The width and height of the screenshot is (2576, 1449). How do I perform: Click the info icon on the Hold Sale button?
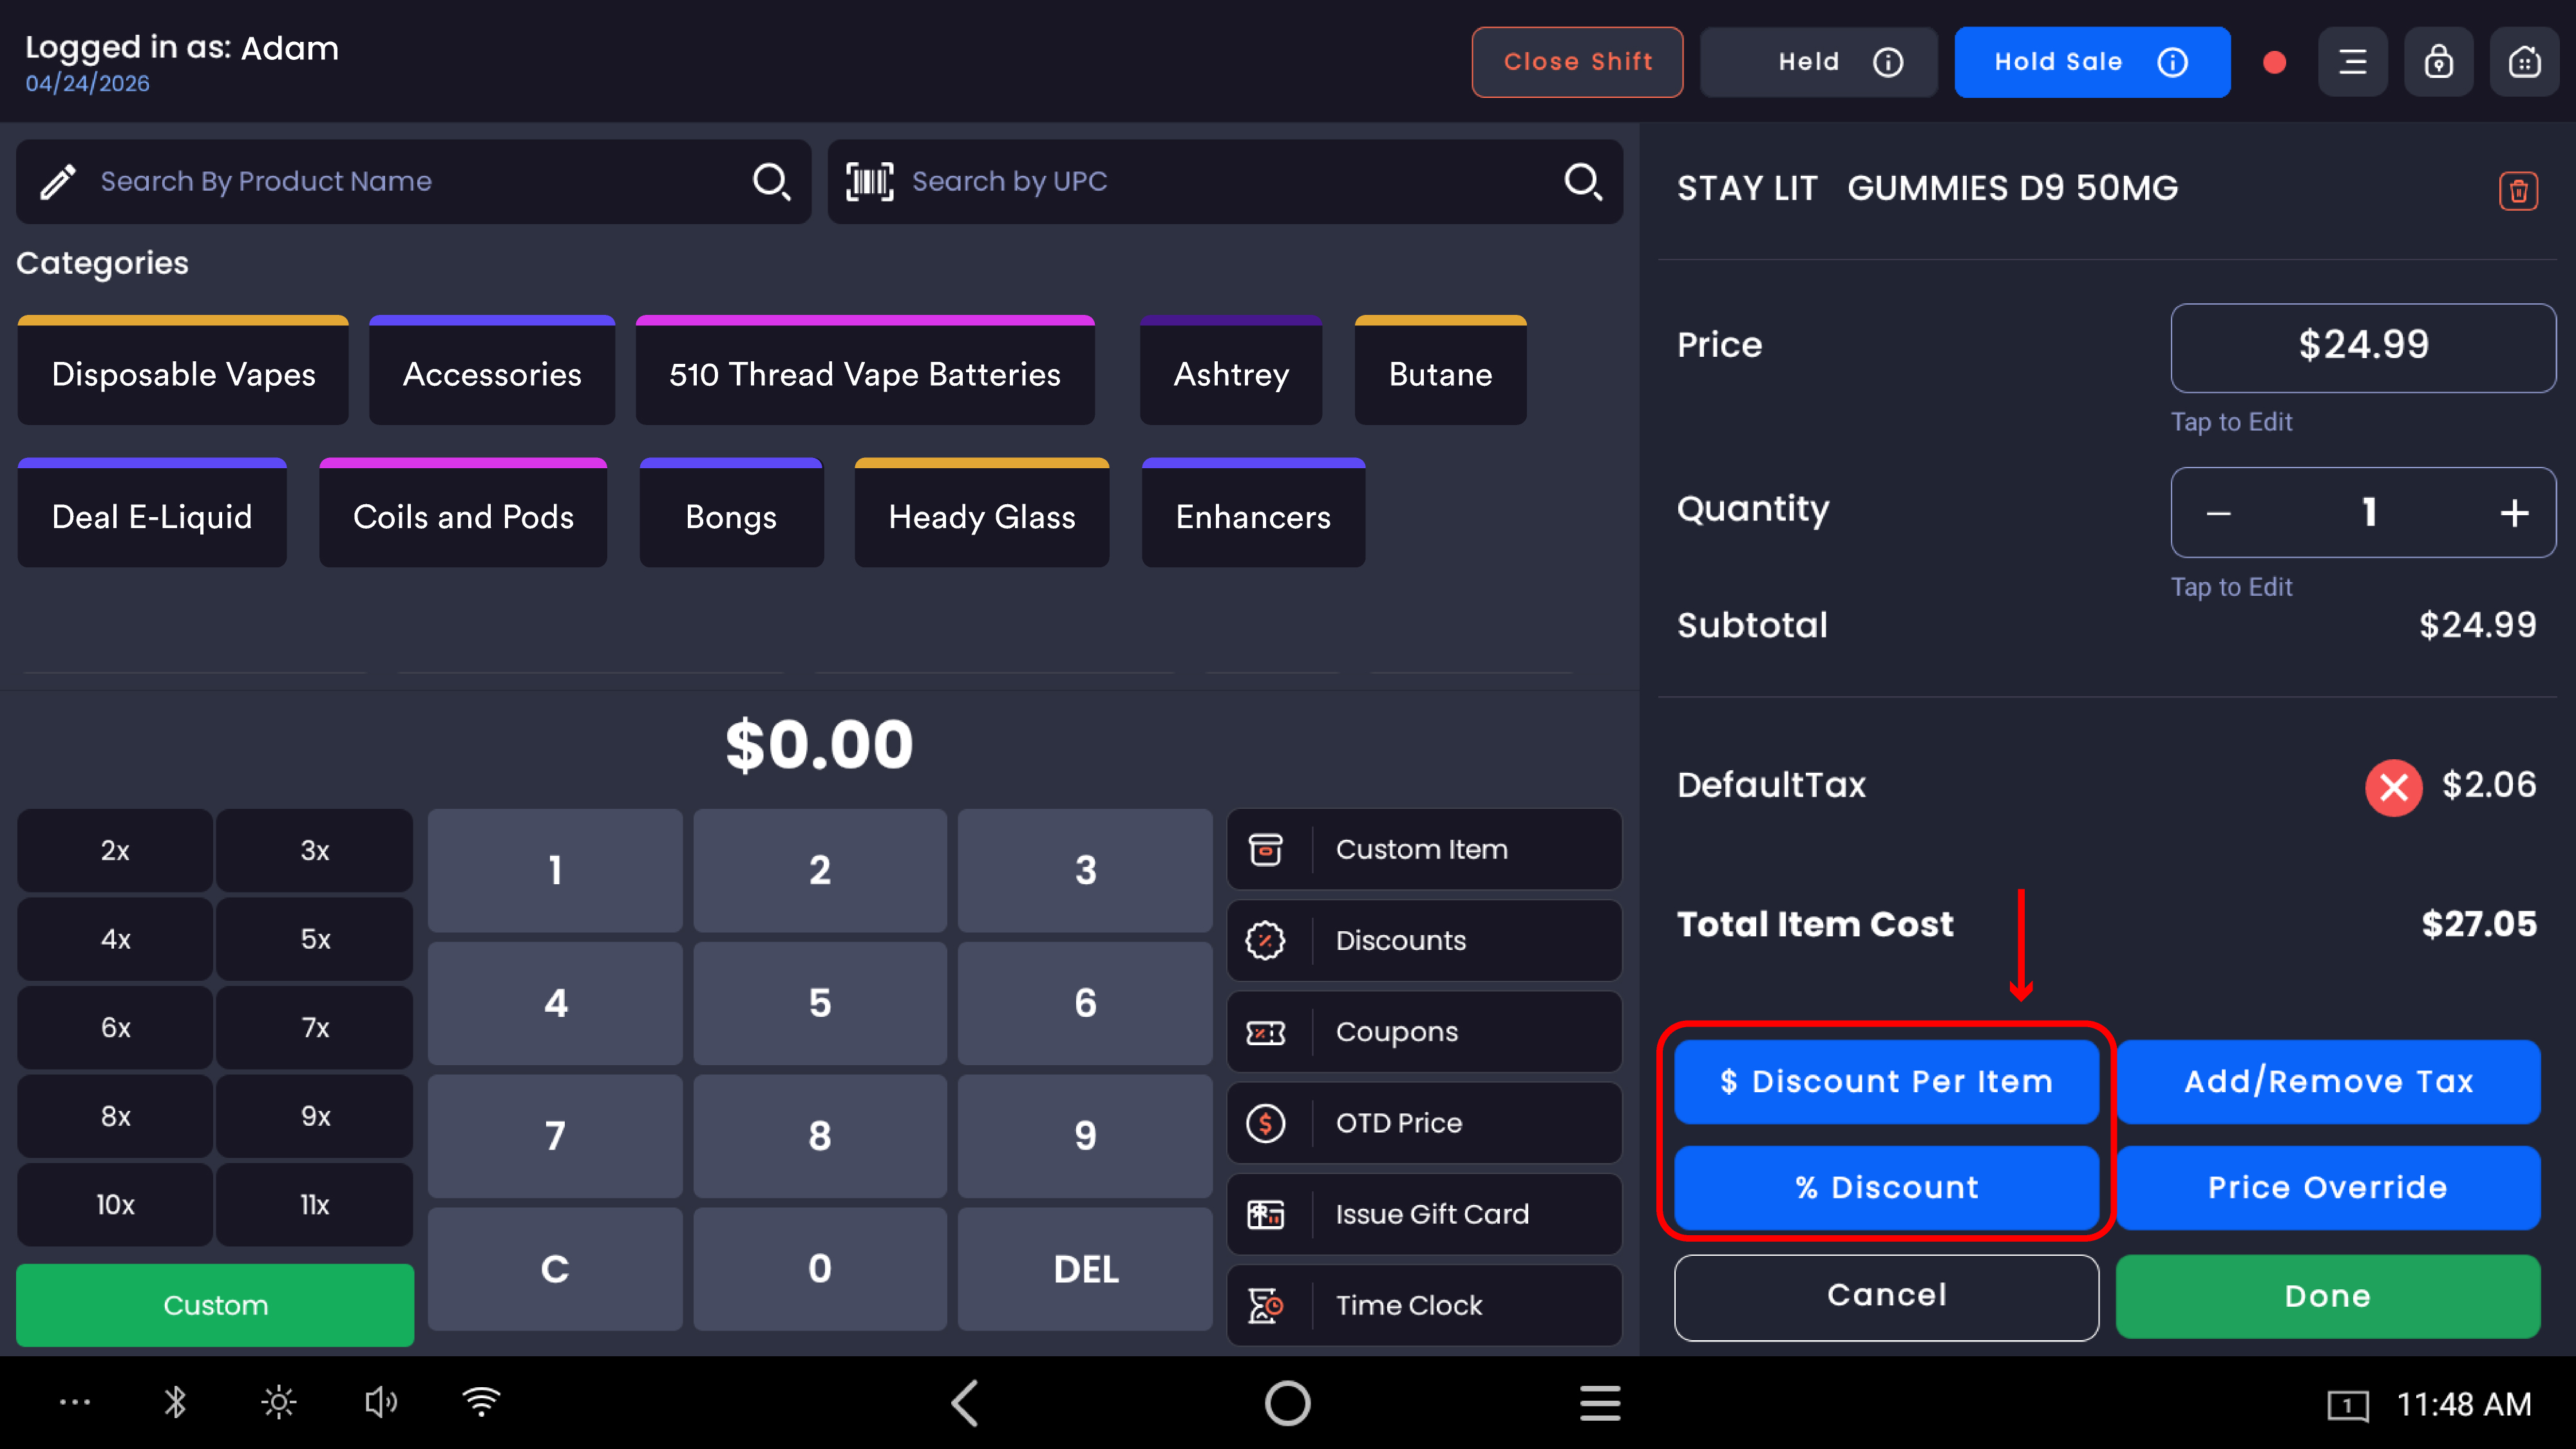coord(2172,62)
